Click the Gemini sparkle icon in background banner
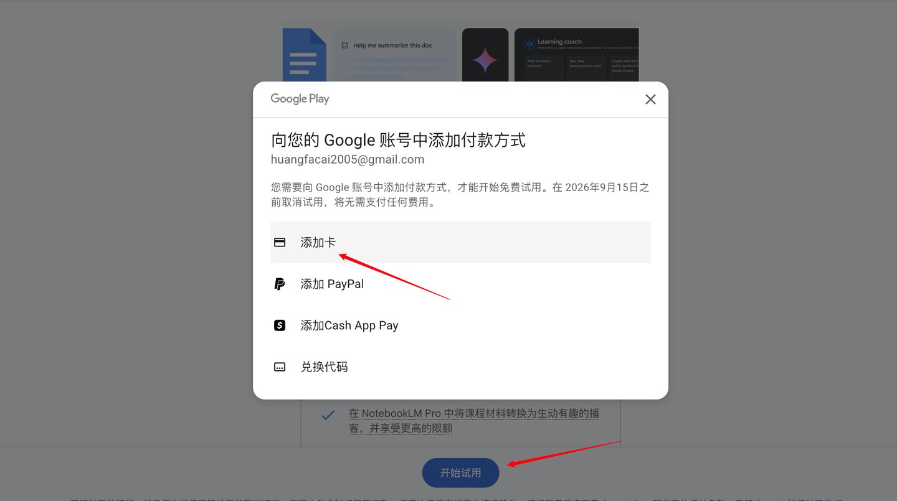This screenshot has width=897, height=501. 485,60
